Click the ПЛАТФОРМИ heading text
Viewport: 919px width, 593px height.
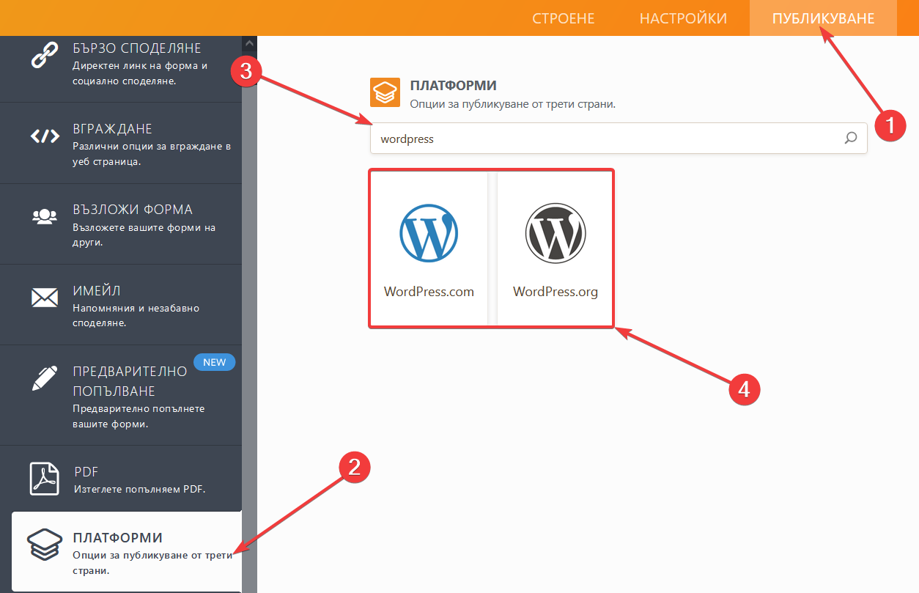(454, 86)
